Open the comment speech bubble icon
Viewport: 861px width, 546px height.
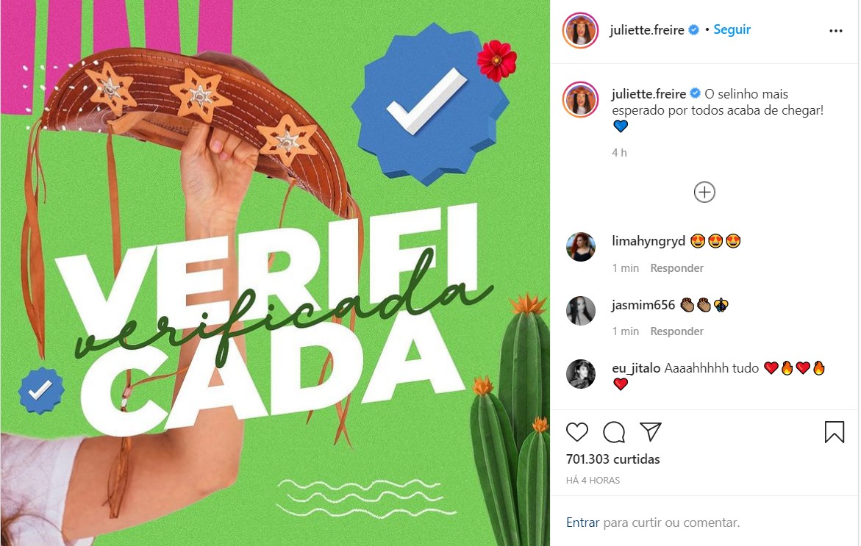tap(614, 432)
